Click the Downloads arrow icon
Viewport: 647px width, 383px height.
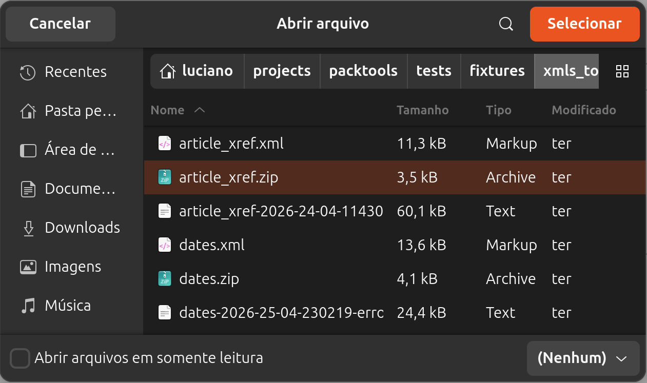pos(28,228)
